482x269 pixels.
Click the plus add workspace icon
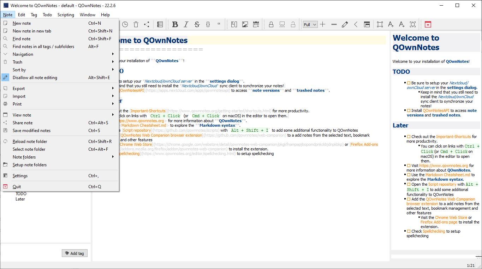click(x=322, y=24)
